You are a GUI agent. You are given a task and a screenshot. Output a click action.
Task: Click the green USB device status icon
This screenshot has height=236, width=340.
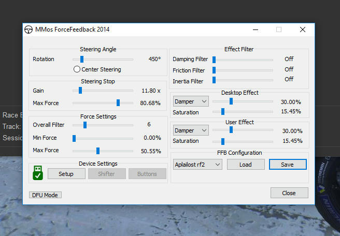click(37, 173)
